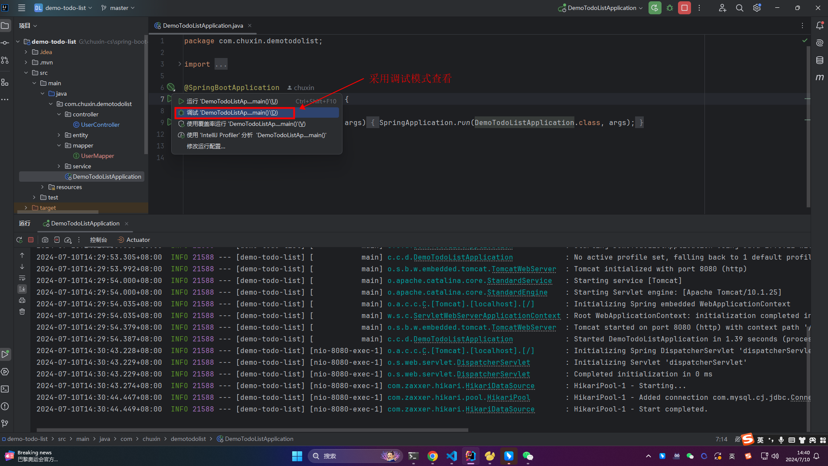The image size is (828, 466).
Task: Click the rerun application button in top toolbar
Action: click(655, 8)
